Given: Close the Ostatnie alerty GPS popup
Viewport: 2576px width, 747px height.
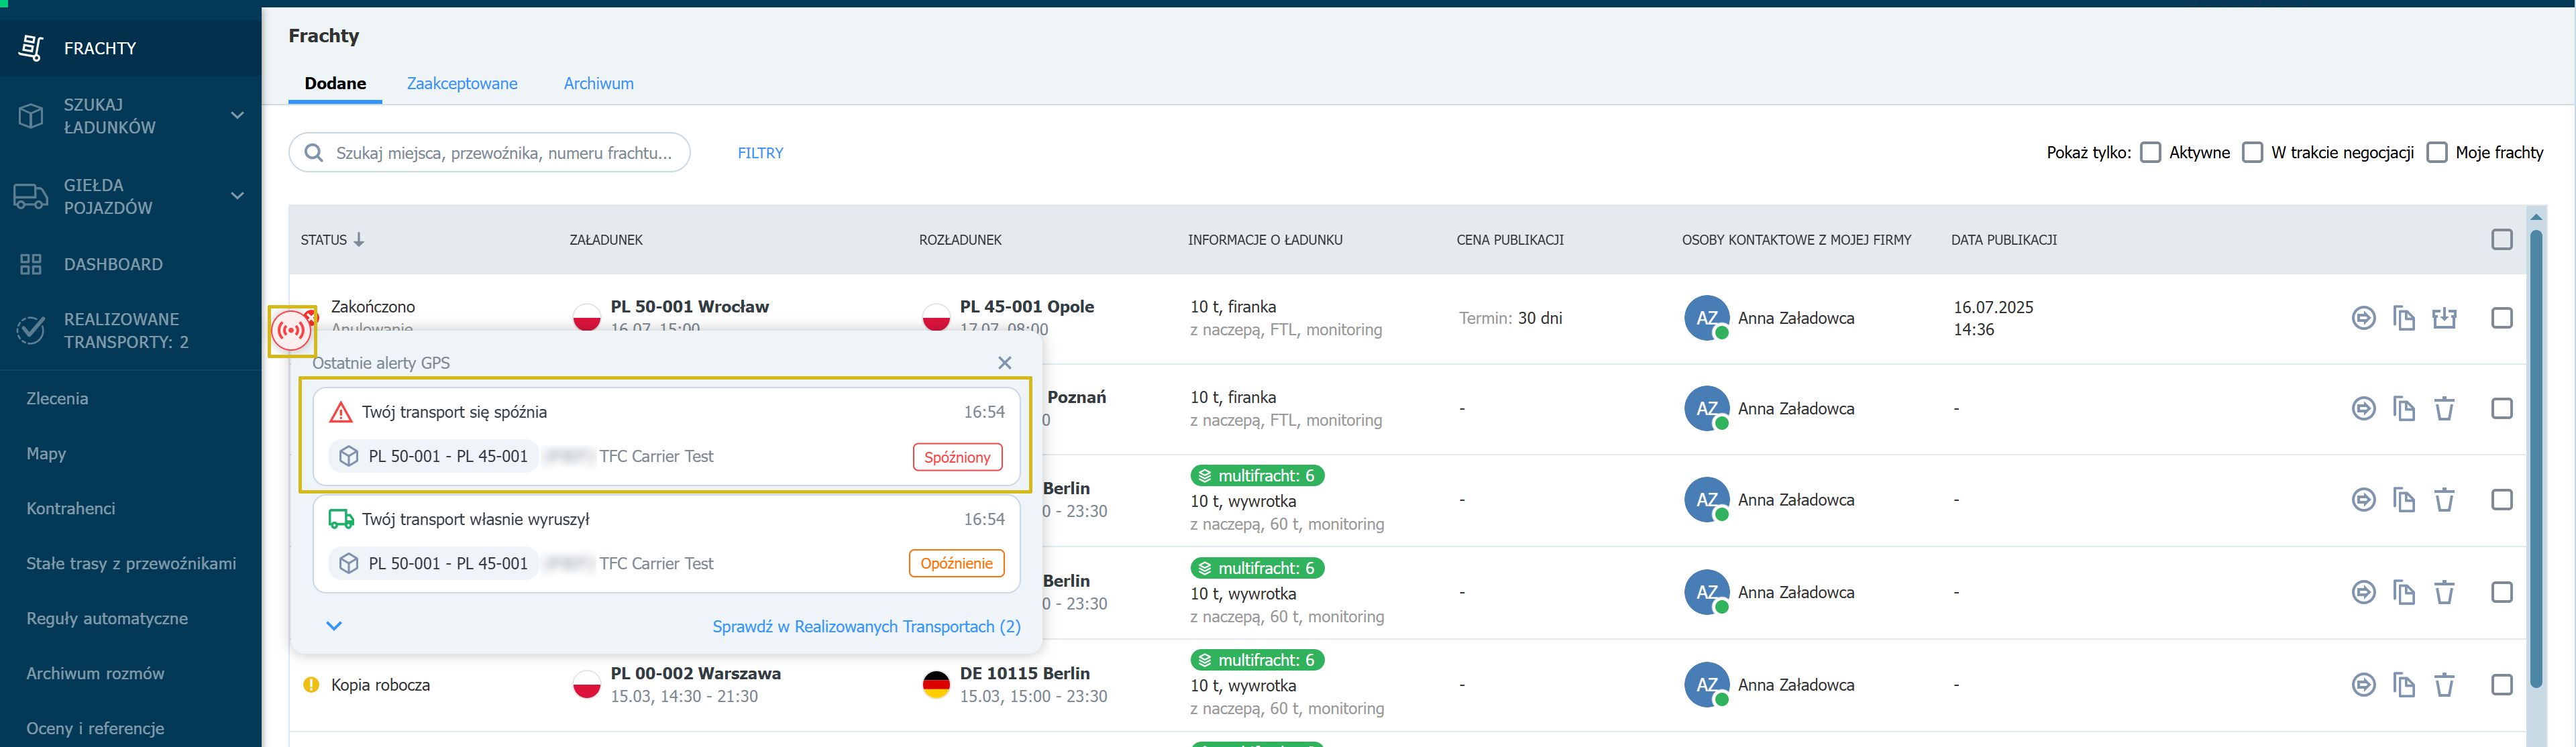Looking at the screenshot, I should (x=1005, y=363).
